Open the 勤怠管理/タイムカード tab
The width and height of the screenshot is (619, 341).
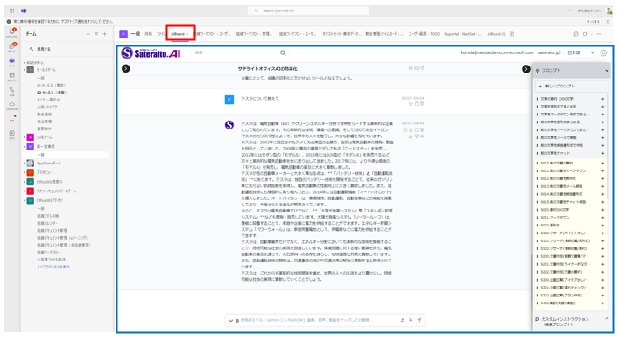(383, 34)
